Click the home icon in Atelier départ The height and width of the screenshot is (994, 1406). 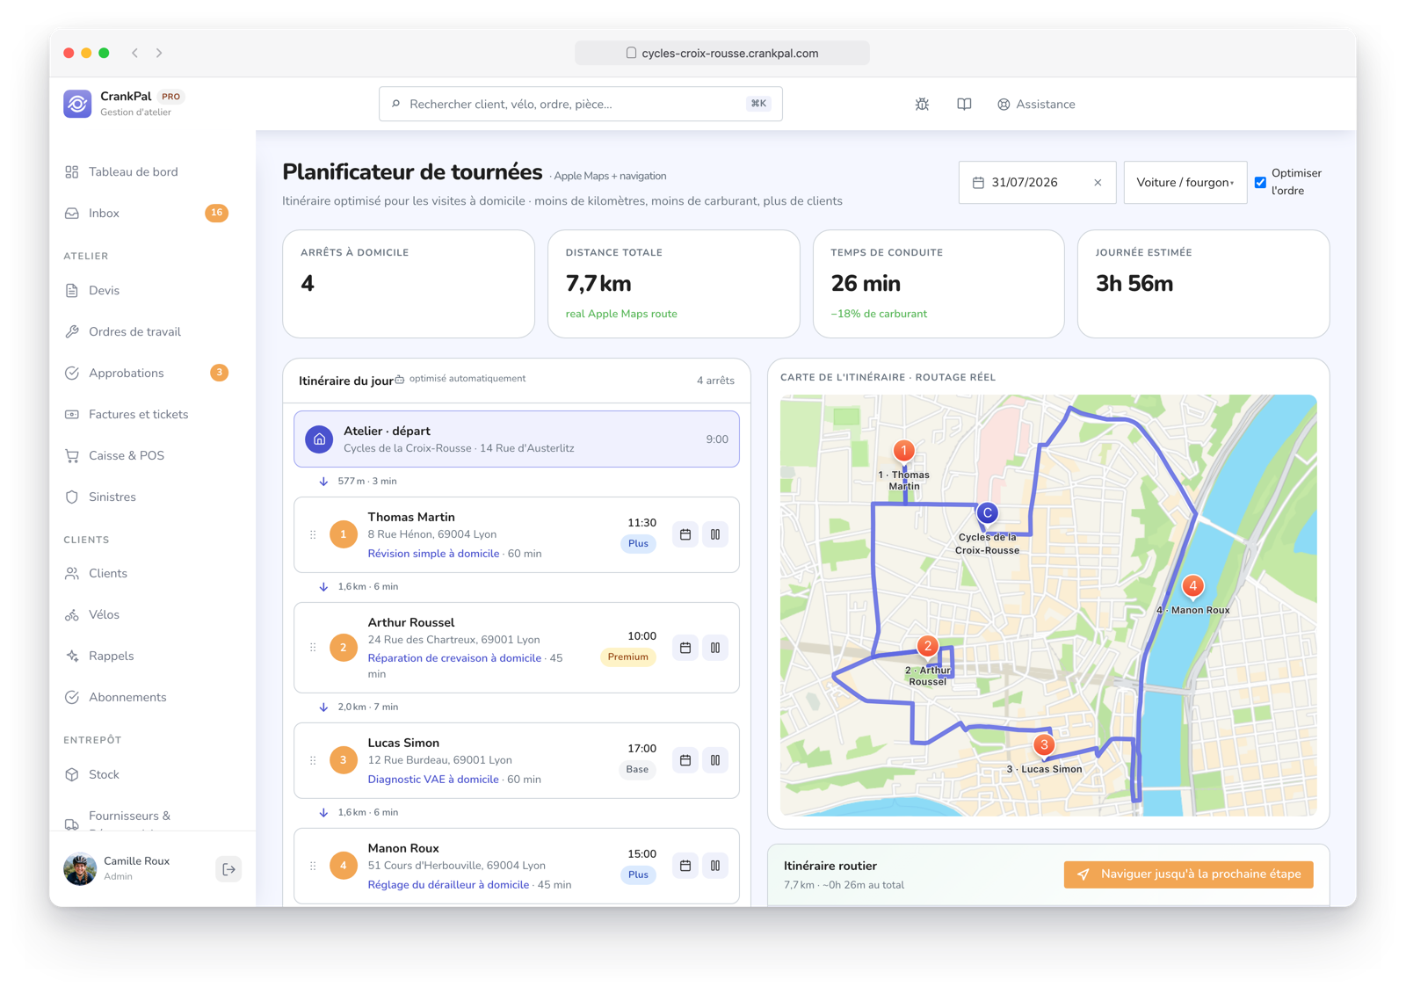pyautogui.click(x=319, y=439)
